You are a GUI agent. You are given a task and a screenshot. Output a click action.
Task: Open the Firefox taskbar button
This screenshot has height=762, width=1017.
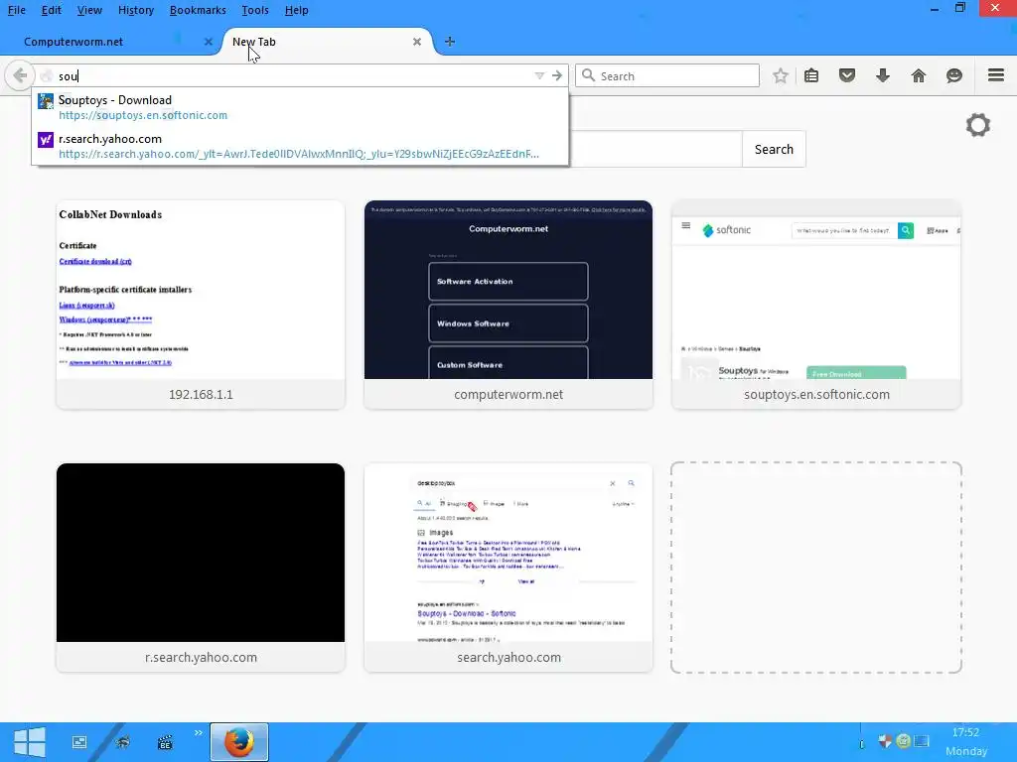[239, 742]
